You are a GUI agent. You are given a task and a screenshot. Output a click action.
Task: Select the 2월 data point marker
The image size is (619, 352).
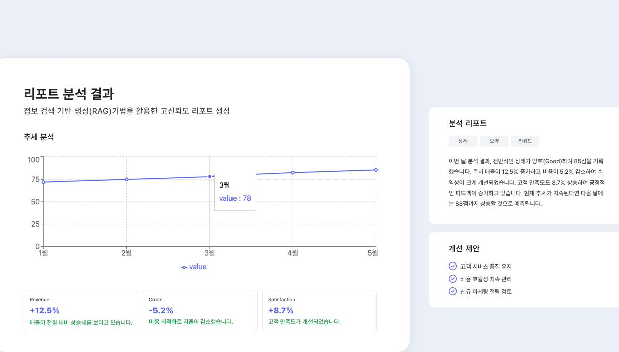[x=126, y=179]
